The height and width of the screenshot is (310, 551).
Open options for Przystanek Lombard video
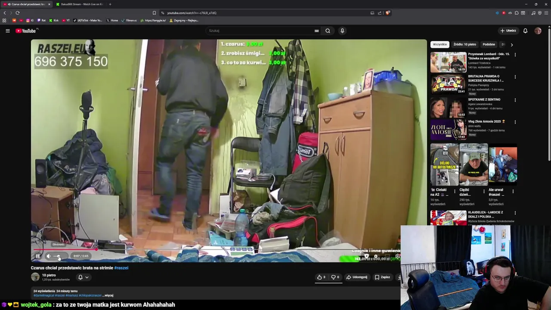[x=515, y=55]
